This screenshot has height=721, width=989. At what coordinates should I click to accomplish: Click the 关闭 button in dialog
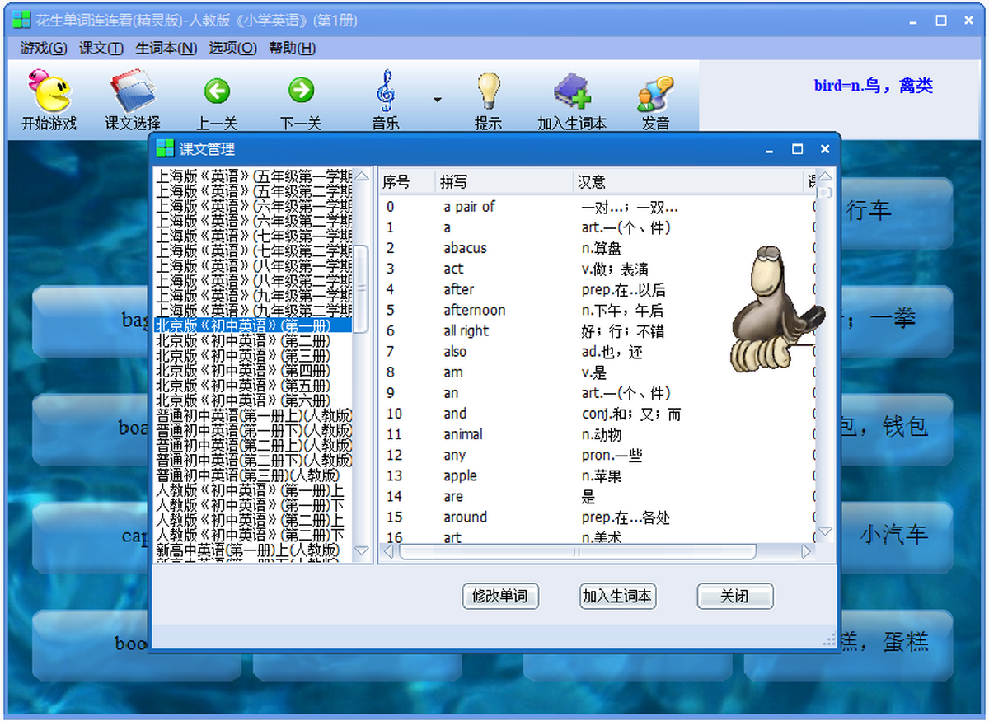tap(735, 596)
